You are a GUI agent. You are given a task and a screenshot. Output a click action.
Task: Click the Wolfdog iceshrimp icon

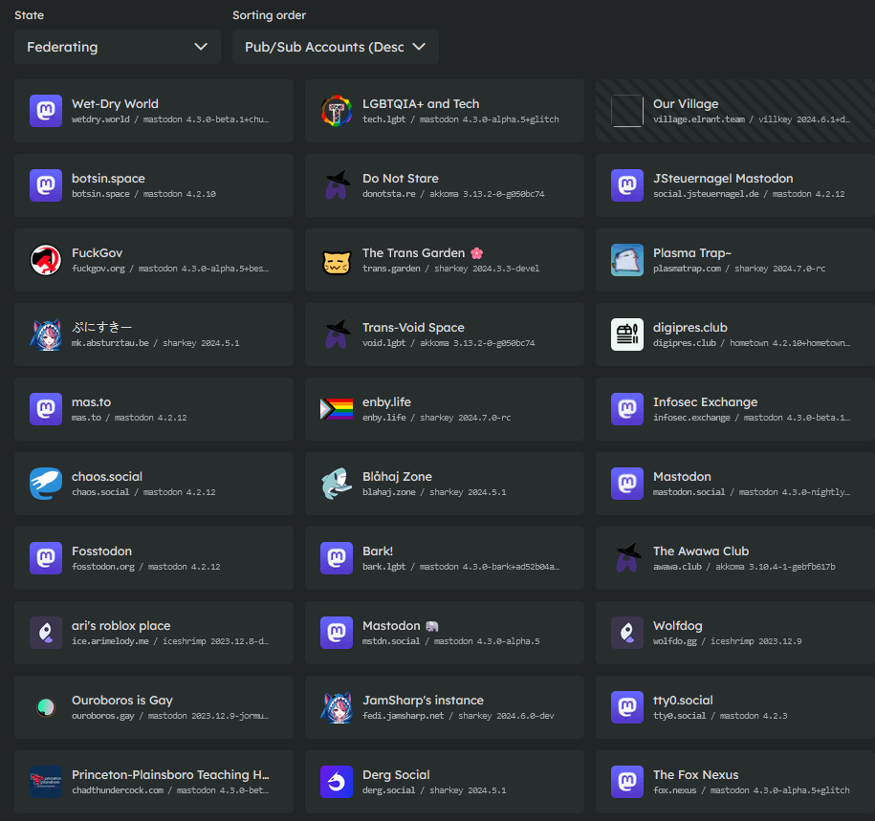627,633
